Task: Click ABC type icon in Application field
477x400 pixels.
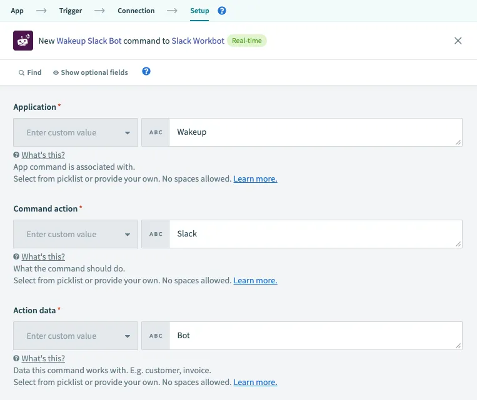Action: coord(156,132)
